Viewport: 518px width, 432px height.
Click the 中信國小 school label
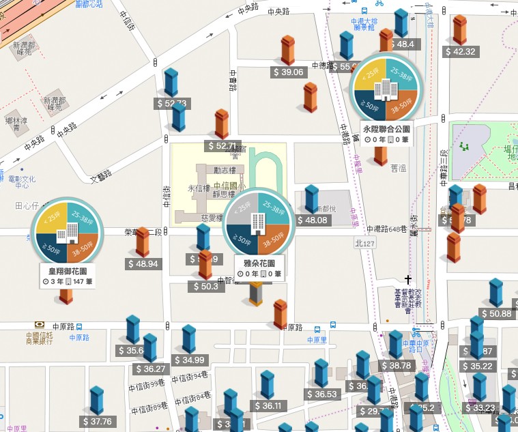tap(230, 186)
